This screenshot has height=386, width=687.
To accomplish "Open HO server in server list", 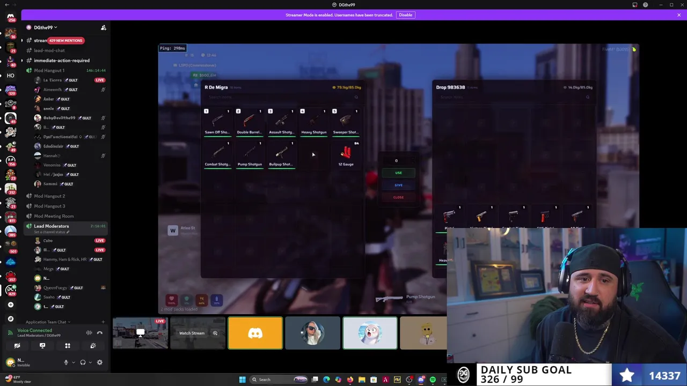I will (10, 76).
